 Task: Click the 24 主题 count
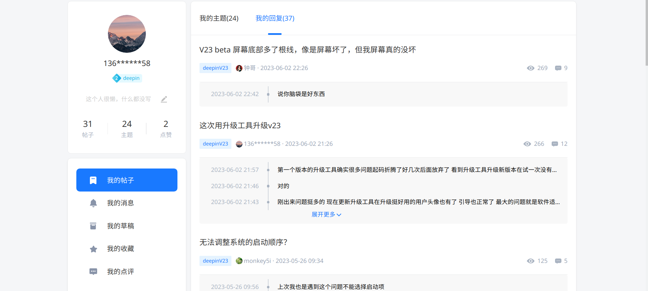coord(127,129)
